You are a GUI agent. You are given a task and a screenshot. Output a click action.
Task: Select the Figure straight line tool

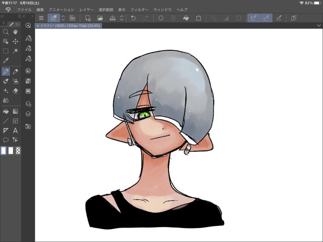(x=6, y=121)
